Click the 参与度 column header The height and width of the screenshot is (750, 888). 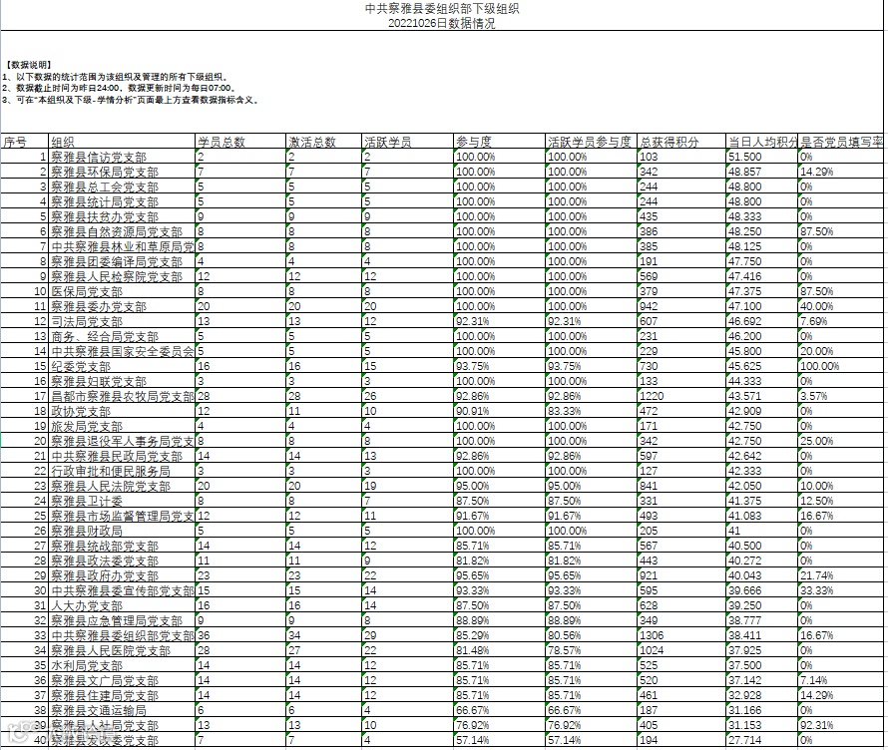pyautogui.click(x=499, y=142)
